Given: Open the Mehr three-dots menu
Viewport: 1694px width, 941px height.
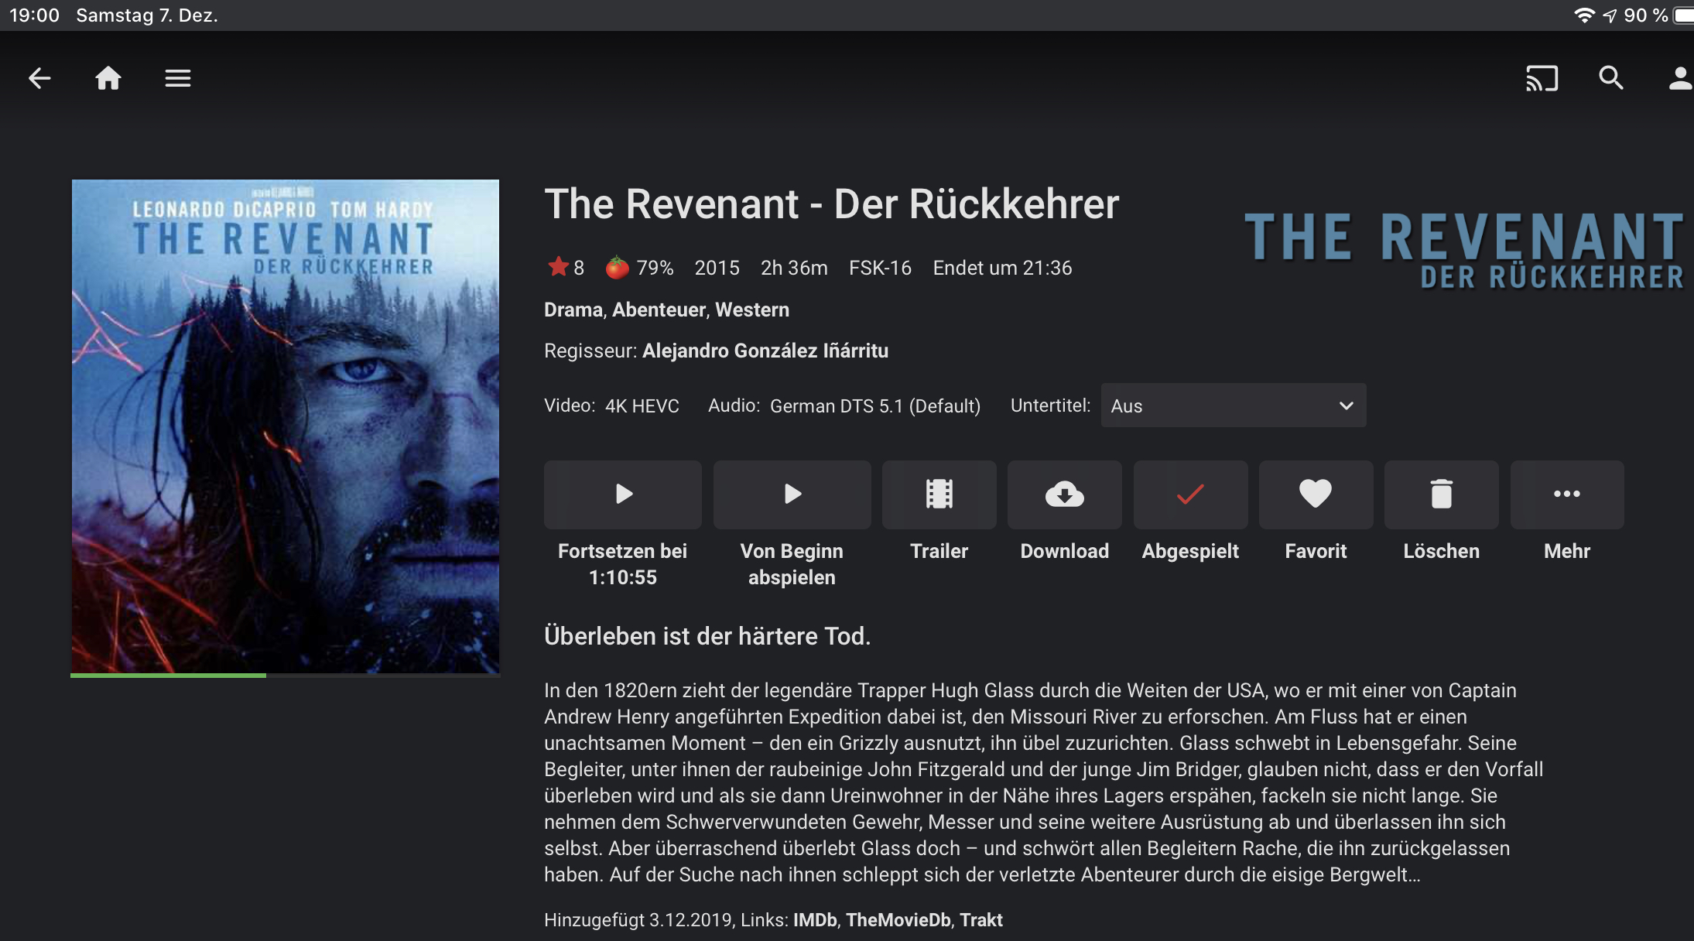Looking at the screenshot, I should pos(1567,494).
